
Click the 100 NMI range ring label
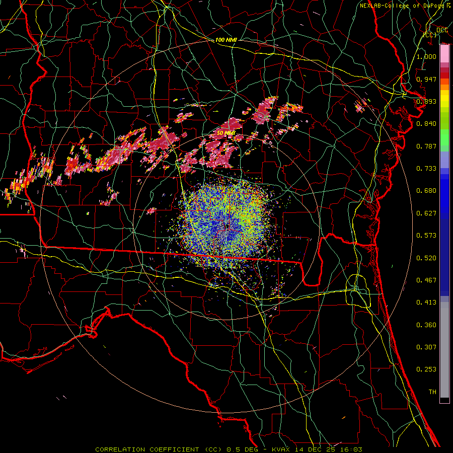(x=226, y=40)
